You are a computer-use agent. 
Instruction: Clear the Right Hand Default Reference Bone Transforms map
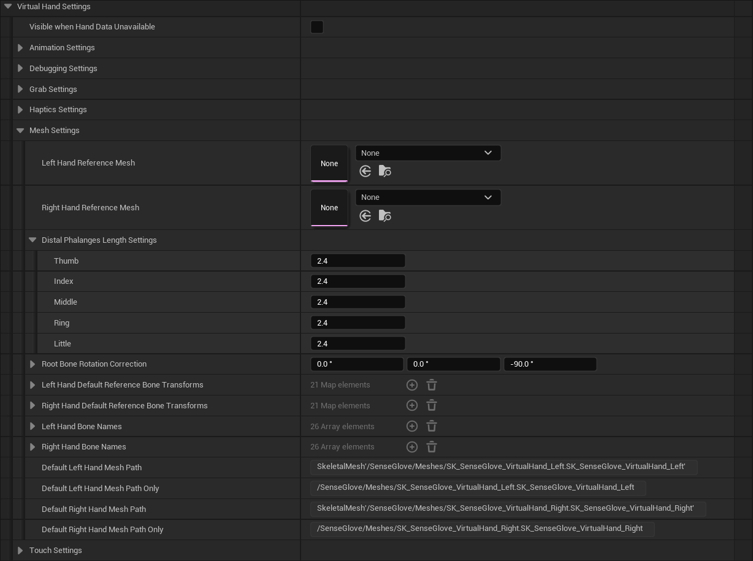click(432, 405)
